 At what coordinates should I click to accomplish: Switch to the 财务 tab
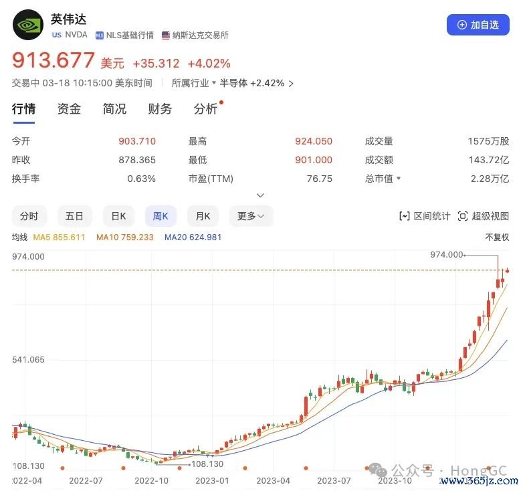160,109
